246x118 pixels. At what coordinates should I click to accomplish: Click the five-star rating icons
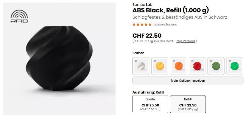point(142,24)
